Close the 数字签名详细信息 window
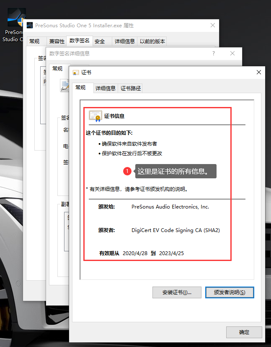The width and height of the screenshot is (271, 347). (232, 53)
